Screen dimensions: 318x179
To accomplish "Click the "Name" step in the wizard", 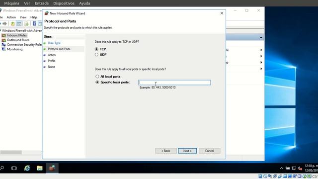I will [x=51, y=67].
